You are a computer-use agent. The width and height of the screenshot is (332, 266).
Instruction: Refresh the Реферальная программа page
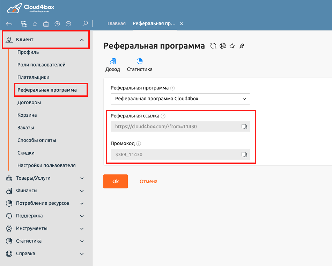[213, 46]
